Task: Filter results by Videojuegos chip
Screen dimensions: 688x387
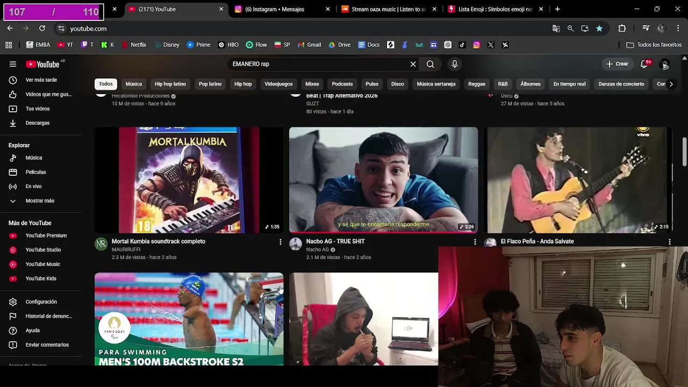Action: point(278,84)
